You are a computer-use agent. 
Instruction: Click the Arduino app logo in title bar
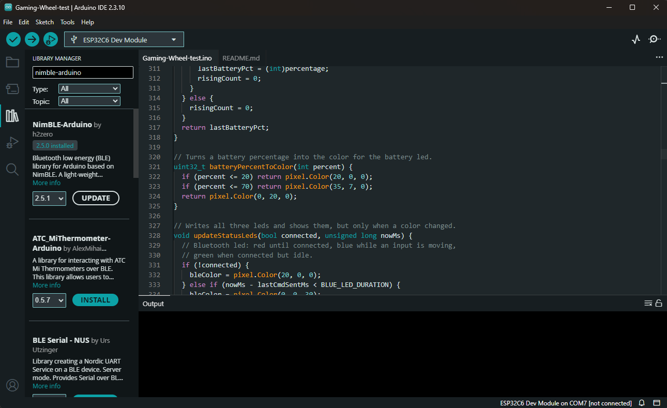8,7
